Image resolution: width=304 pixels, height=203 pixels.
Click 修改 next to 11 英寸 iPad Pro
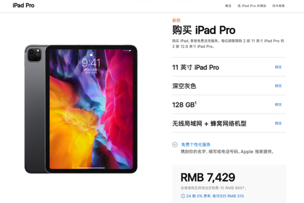tap(278, 67)
